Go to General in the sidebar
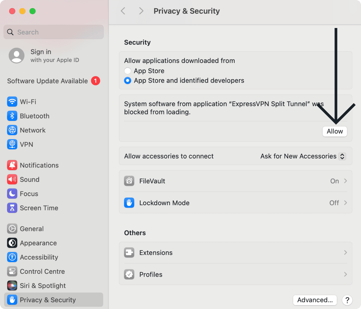 tap(32, 229)
